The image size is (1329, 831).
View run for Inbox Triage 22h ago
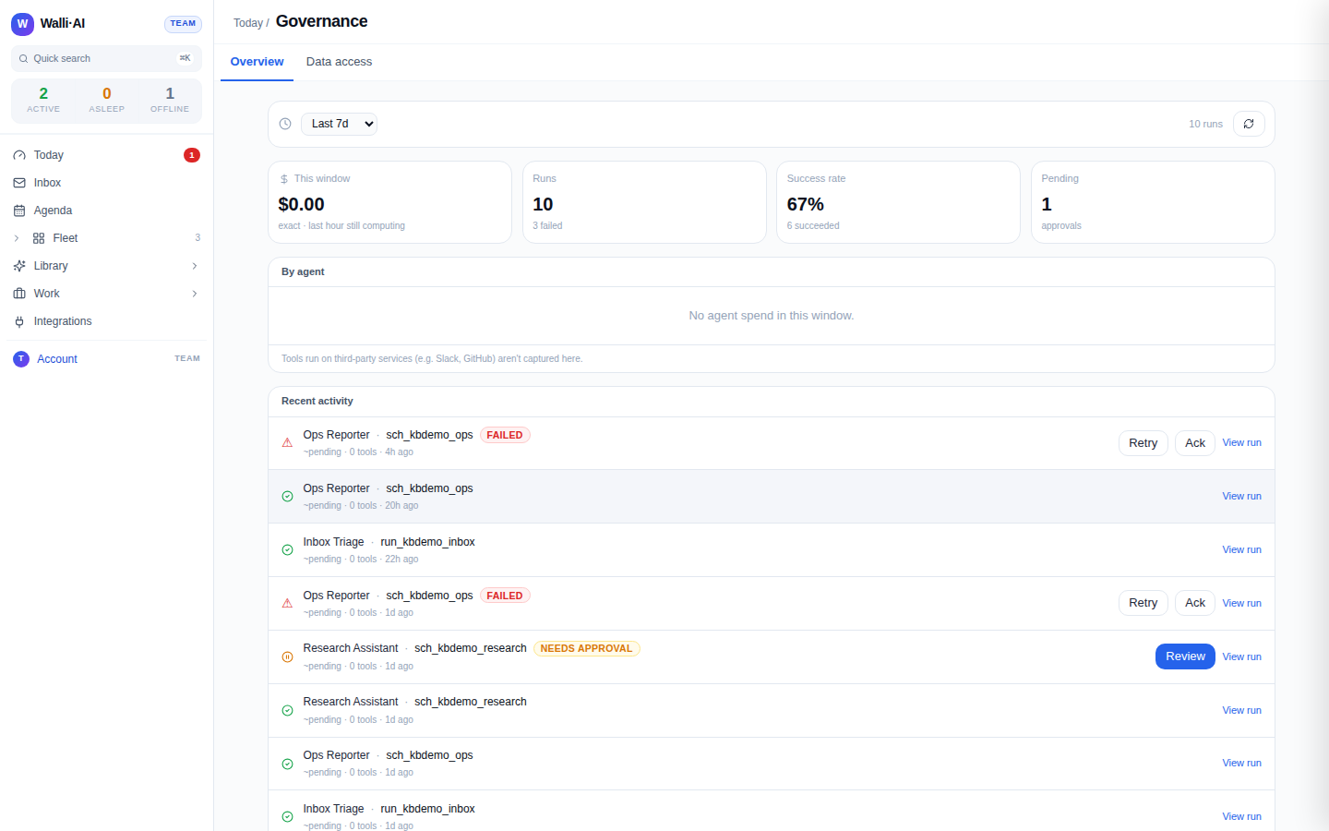click(x=1241, y=550)
